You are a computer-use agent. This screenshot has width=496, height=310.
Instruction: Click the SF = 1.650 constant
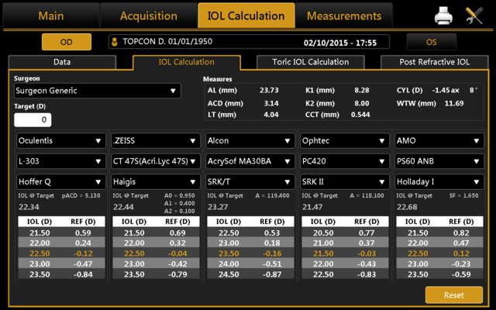(x=463, y=195)
